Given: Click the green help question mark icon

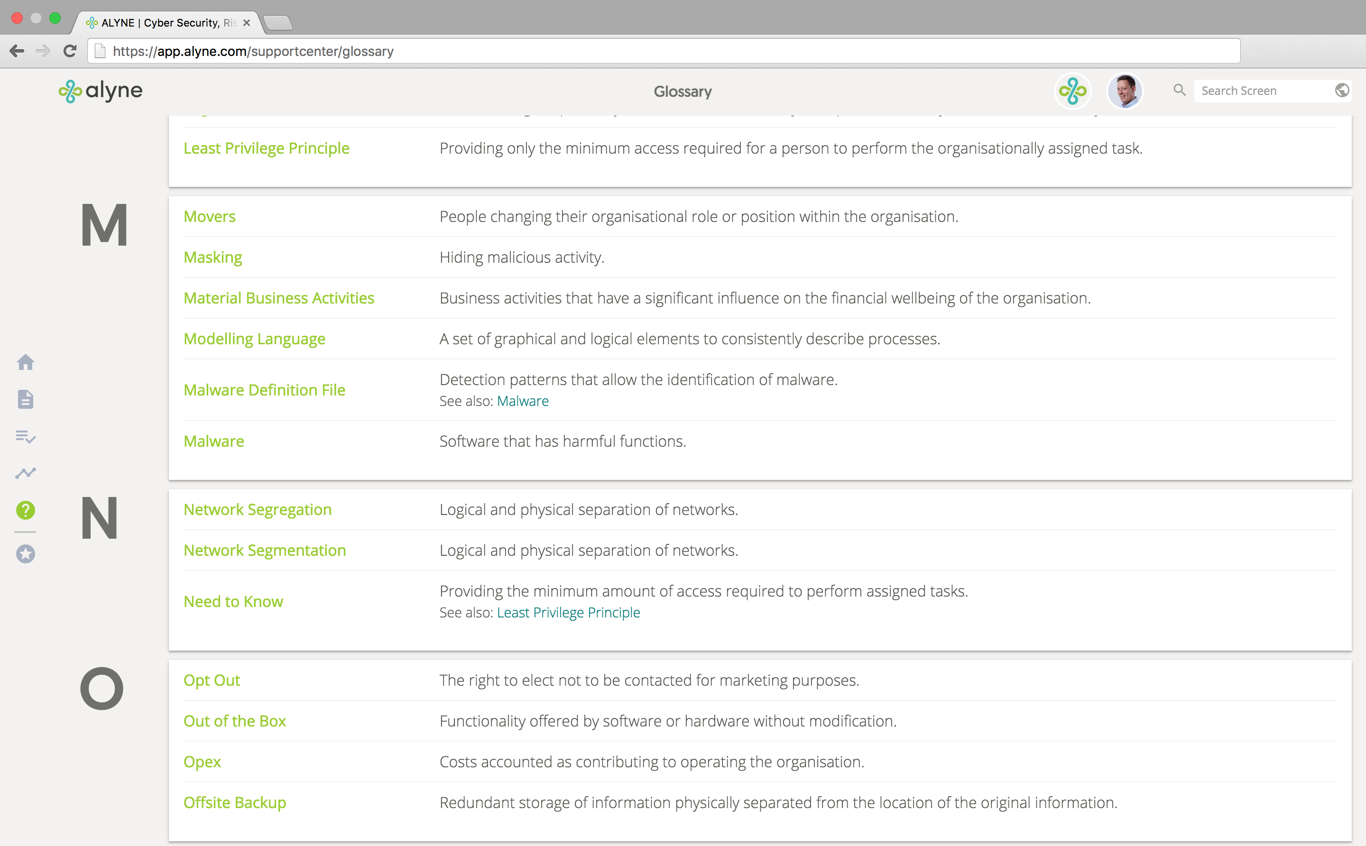Looking at the screenshot, I should click(25, 510).
